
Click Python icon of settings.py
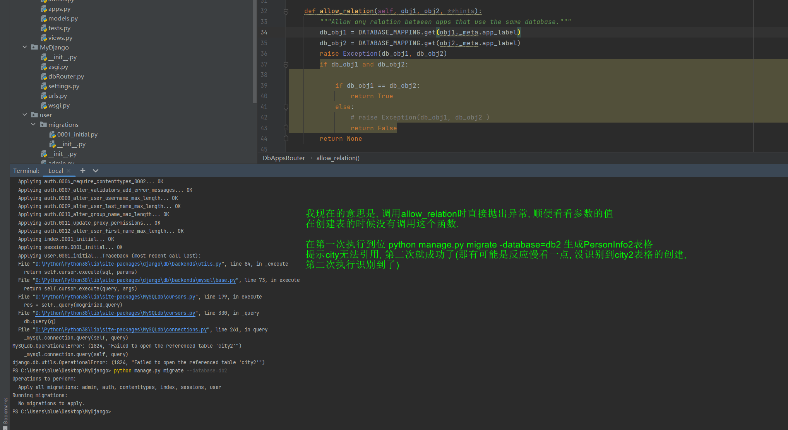coord(44,86)
